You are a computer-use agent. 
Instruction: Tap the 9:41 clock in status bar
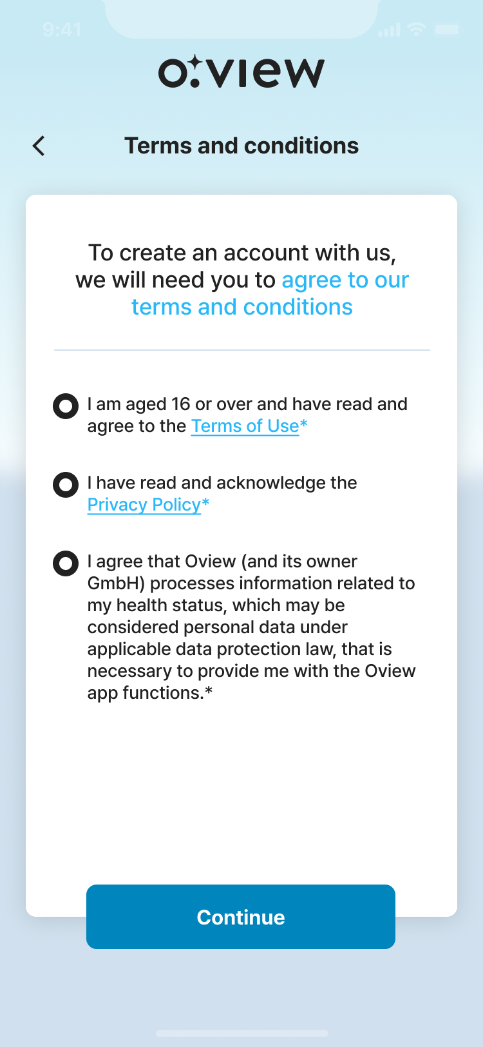pyautogui.click(x=62, y=29)
